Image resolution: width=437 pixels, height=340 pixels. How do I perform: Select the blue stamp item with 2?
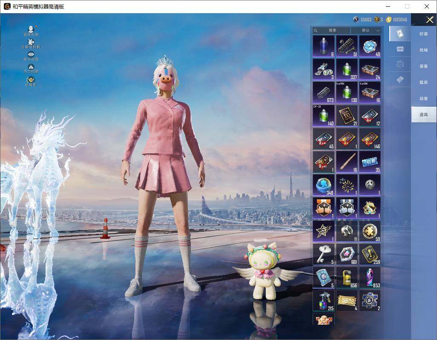coord(370,300)
